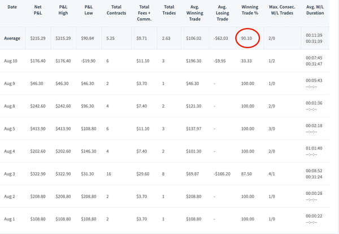Click Aug 8 avg winning trade $121.30
339x234 pixels.
click(194, 106)
